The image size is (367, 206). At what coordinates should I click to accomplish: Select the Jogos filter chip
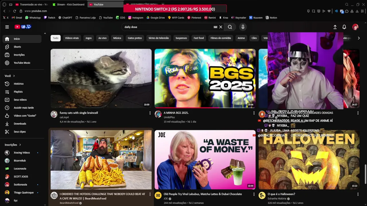(89, 38)
